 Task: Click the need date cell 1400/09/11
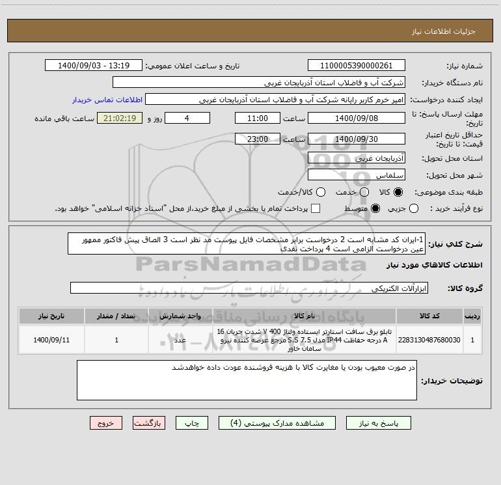pyautogui.click(x=51, y=340)
